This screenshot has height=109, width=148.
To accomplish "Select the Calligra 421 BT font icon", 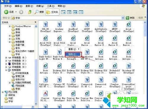I will (x=46, y=80).
